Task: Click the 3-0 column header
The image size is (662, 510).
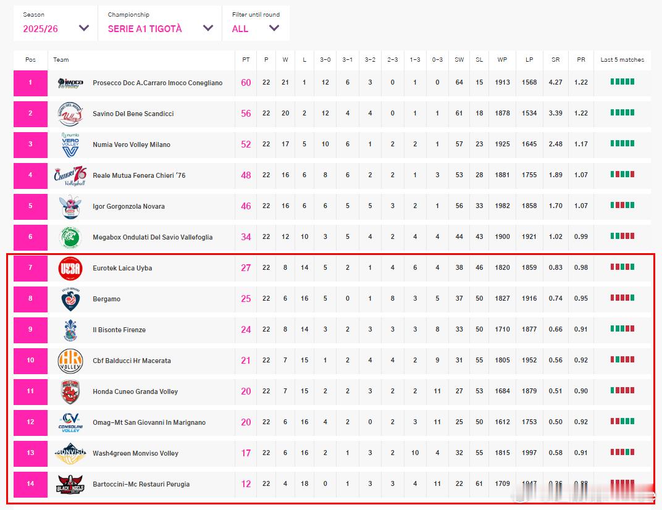Action: click(325, 59)
